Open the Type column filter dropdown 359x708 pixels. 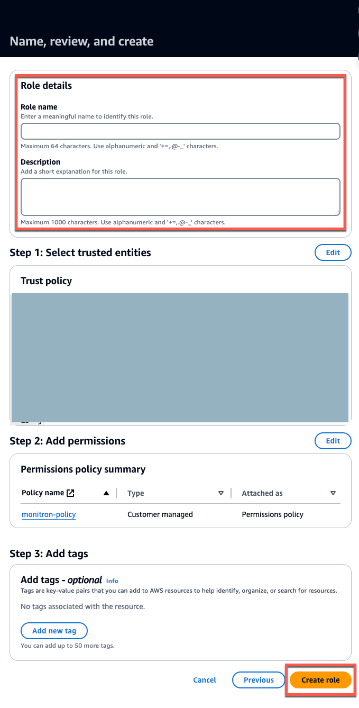221,493
